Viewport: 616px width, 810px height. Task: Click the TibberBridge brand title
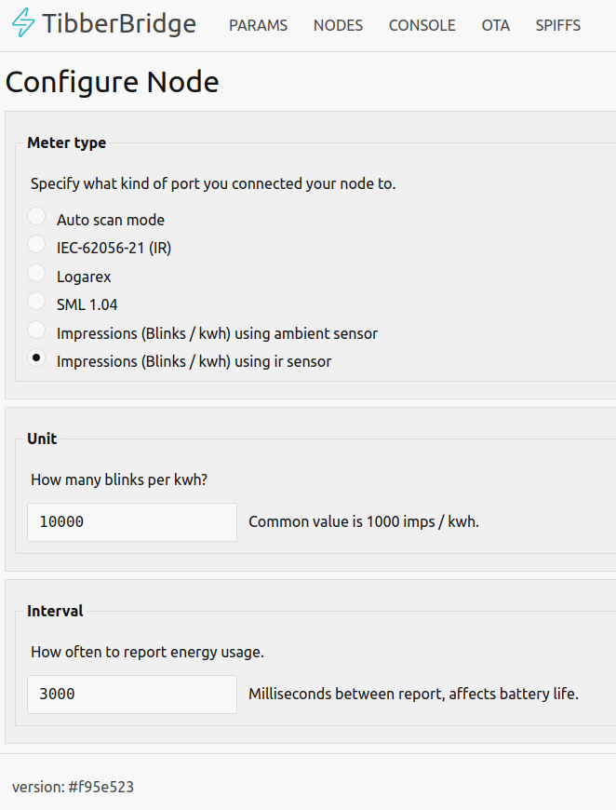[119, 24]
